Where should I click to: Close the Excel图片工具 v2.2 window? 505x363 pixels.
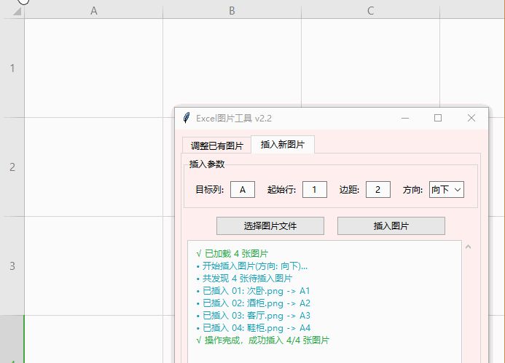(471, 118)
